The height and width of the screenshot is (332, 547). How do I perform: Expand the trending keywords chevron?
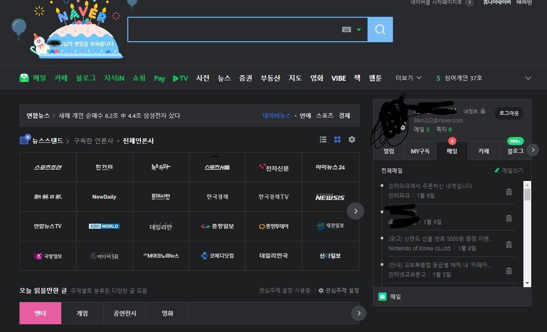(x=528, y=78)
